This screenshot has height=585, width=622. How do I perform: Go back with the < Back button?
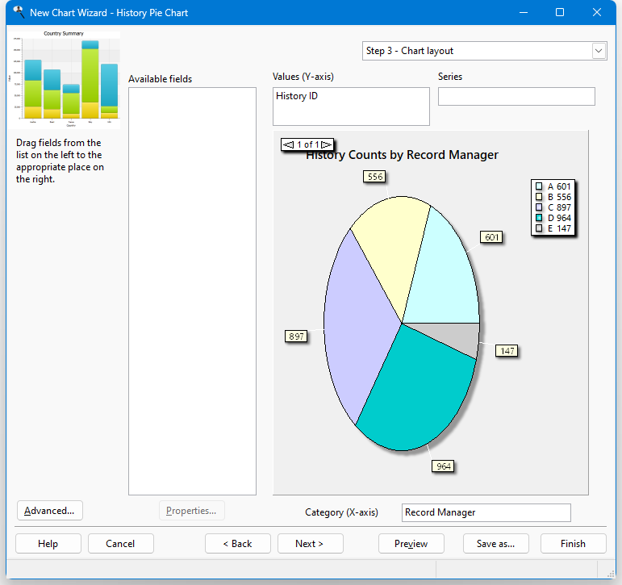[237, 544]
